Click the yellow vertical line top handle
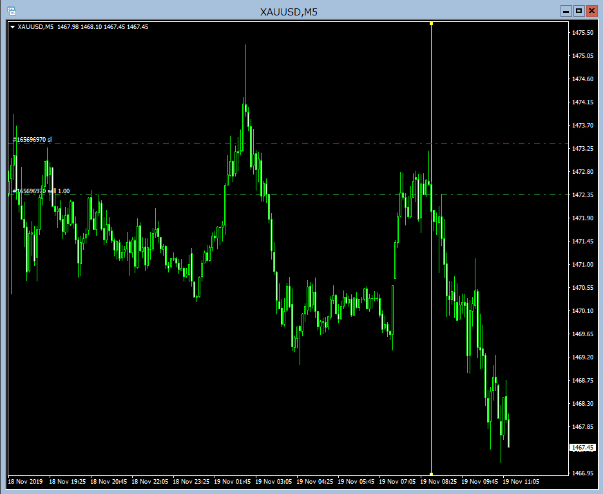 [x=432, y=24]
